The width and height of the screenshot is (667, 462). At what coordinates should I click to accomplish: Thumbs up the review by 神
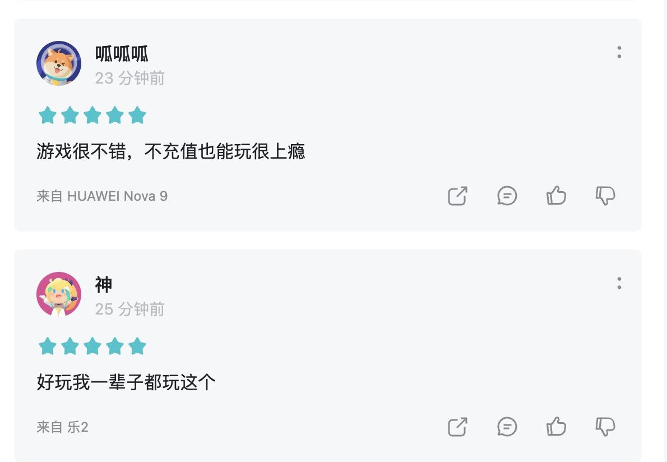point(556,427)
